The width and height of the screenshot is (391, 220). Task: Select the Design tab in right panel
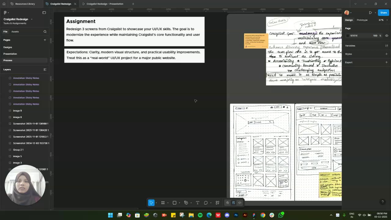(349, 20)
